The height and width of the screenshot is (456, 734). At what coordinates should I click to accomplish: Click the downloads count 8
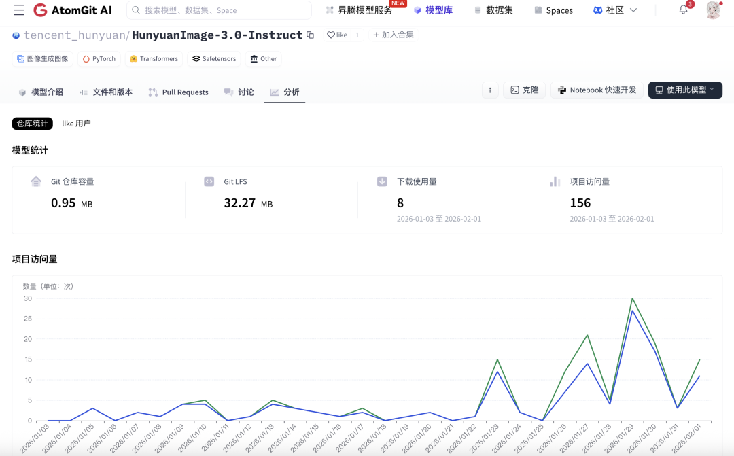(400, 203)
